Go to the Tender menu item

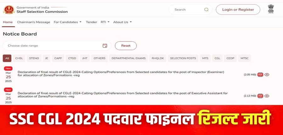point(91,22)
